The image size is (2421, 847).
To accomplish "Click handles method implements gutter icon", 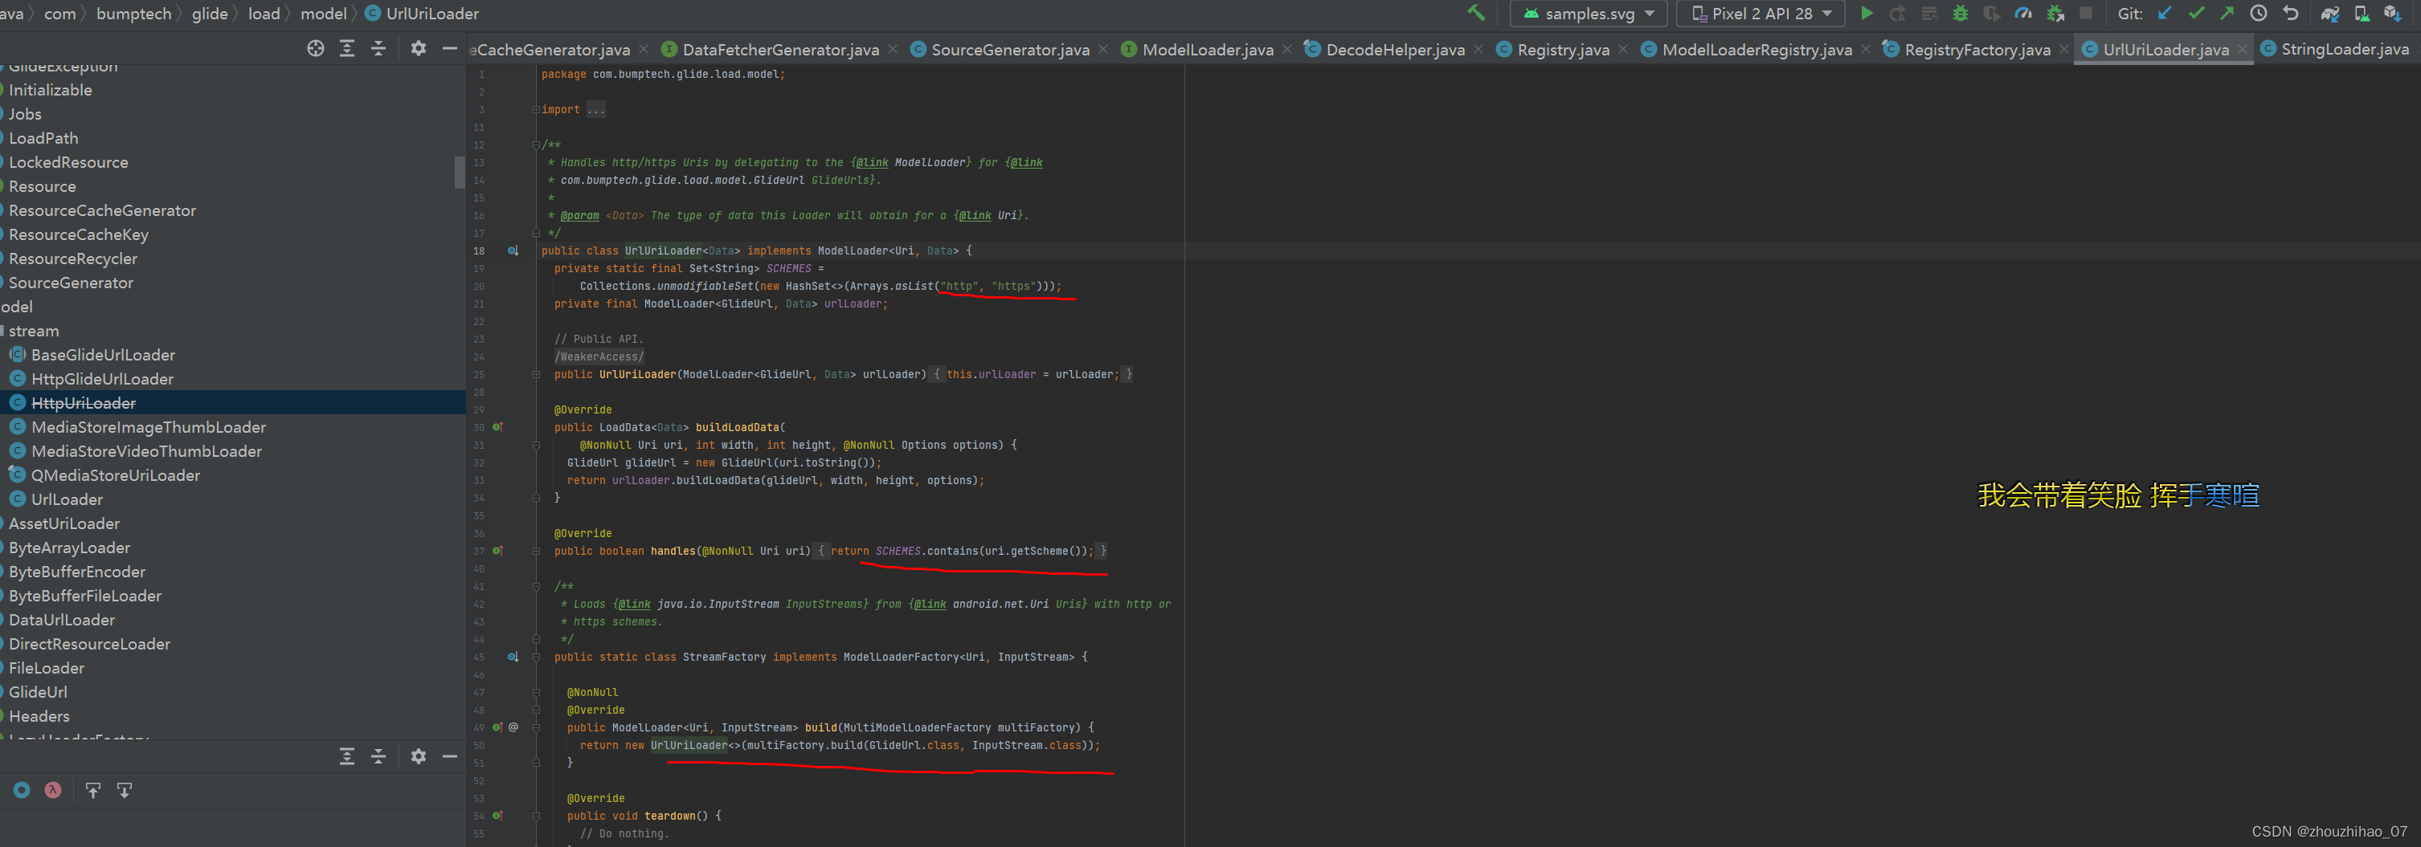I will [497, 552].
